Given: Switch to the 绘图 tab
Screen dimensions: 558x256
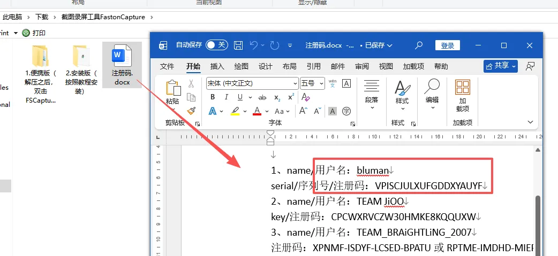Looking at the screenshot, I should [x=242, y=66].
